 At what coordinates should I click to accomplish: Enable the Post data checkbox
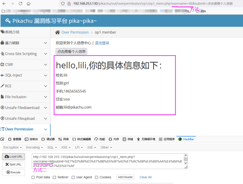[33, 177]
